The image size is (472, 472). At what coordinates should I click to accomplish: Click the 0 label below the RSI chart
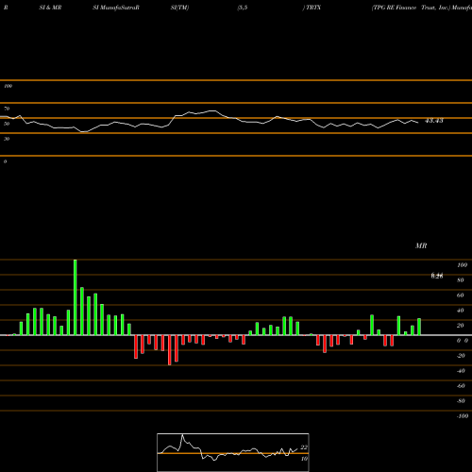(5, 161)
